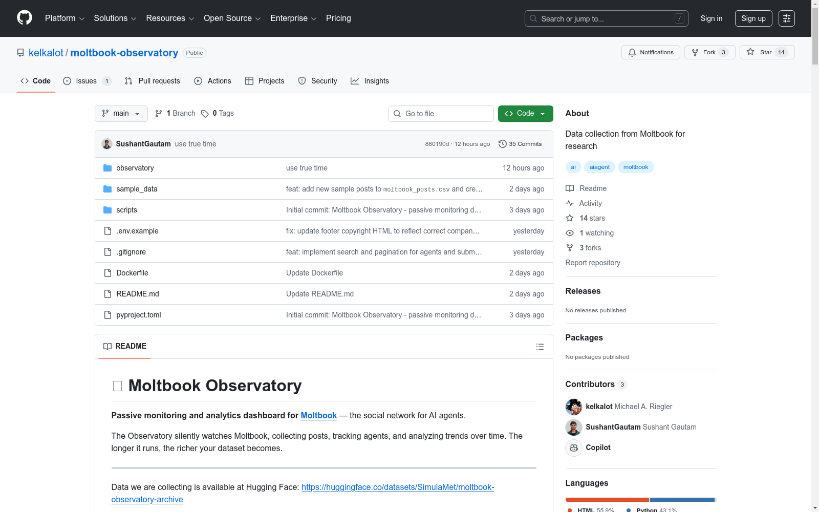Click the orange HTML segment of the language bar
The height and width of the screenshot is (512, 819).
(607, 500)
